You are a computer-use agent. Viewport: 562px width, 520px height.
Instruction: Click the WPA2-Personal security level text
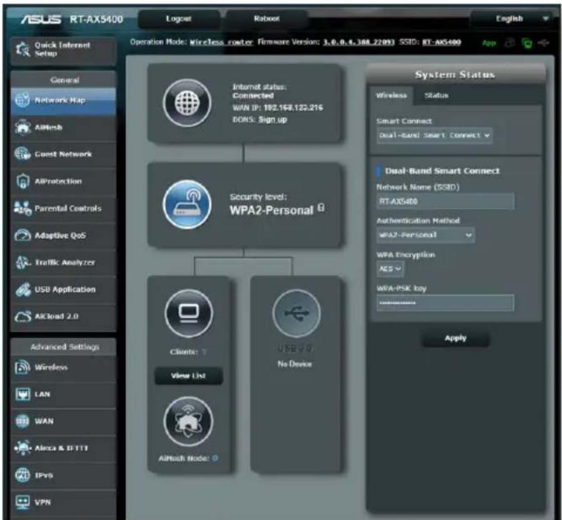coord(272,210)
